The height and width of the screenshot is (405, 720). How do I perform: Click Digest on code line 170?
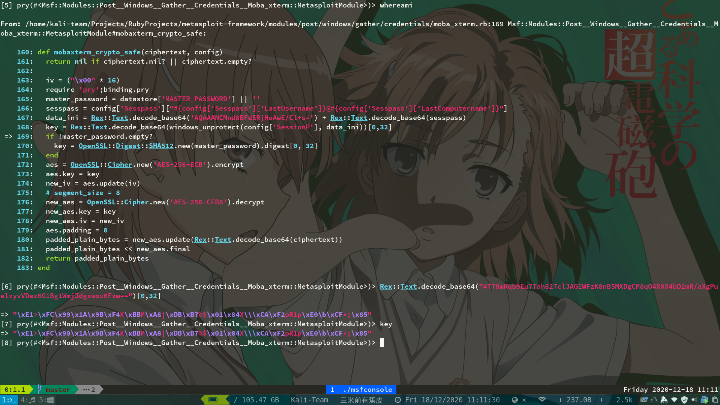pos(128,146)
